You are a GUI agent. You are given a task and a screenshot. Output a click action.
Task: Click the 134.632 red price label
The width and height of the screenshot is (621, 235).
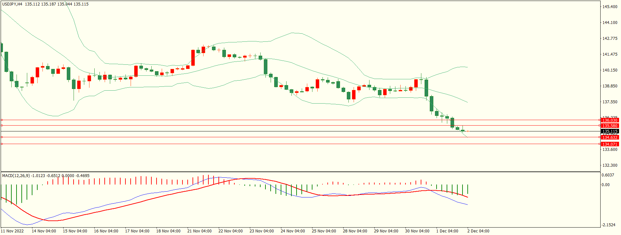610,138
